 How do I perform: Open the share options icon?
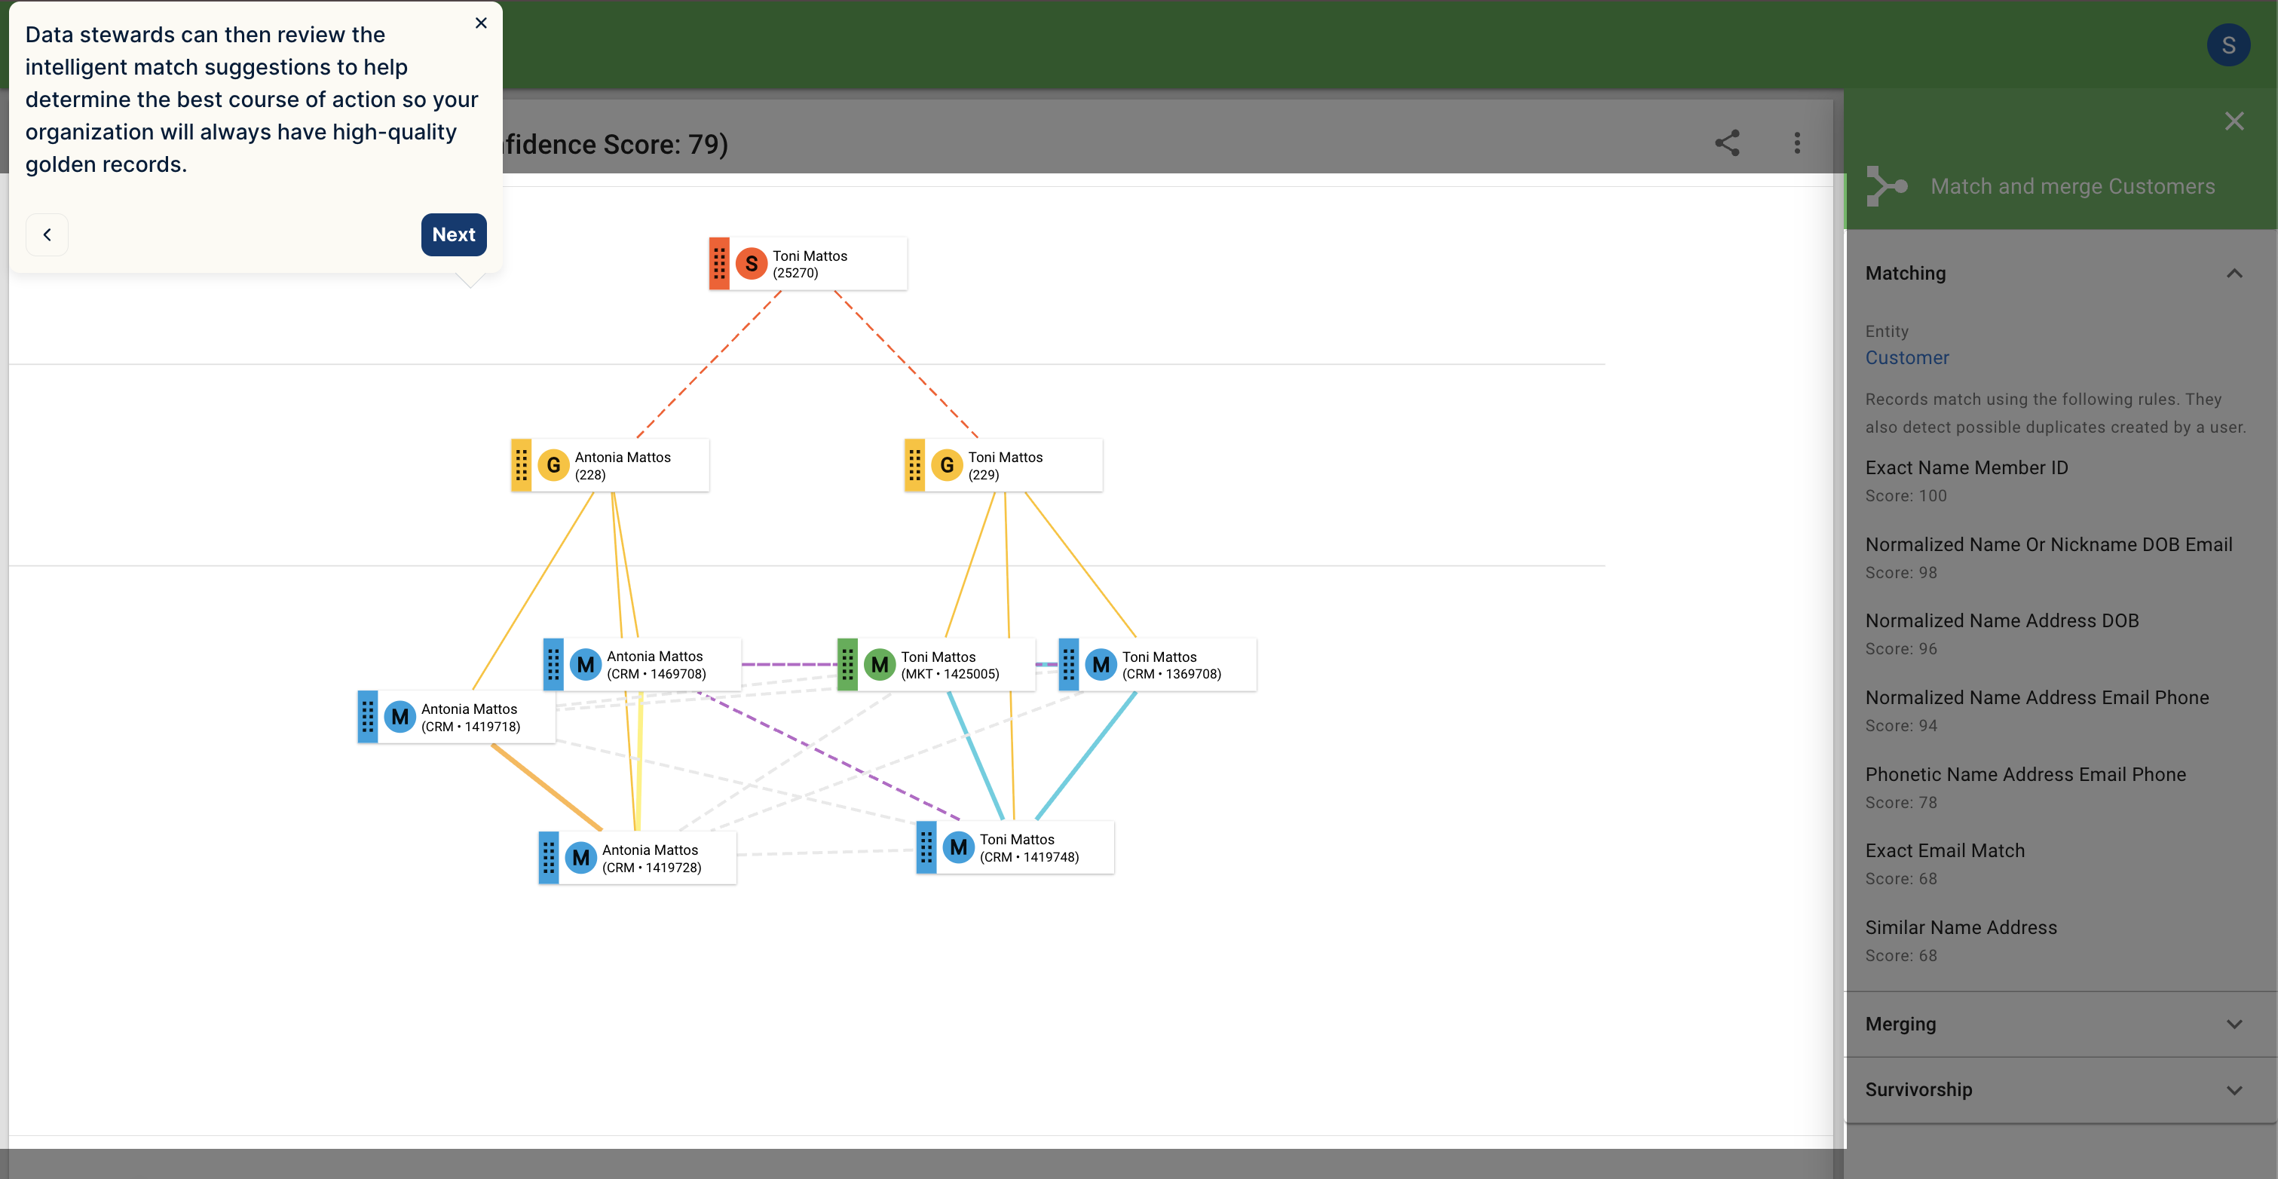[x=1728, y=143]
